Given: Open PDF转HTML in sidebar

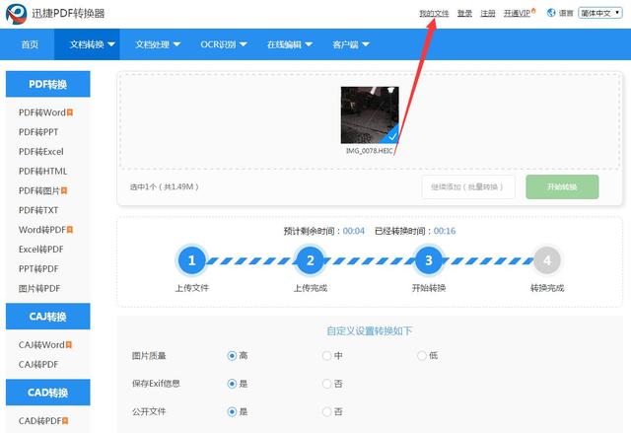Looking at the screenshot, I should (x=42, y=171).
